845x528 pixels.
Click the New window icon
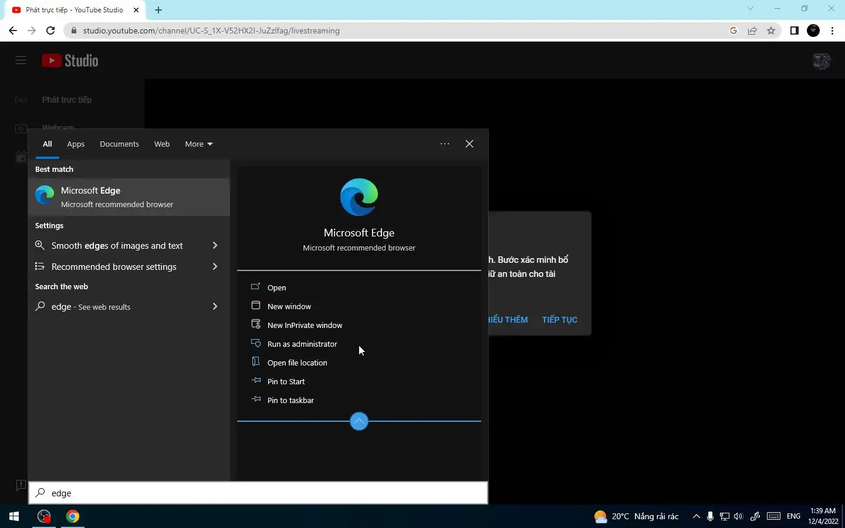(x=255, y=306)
